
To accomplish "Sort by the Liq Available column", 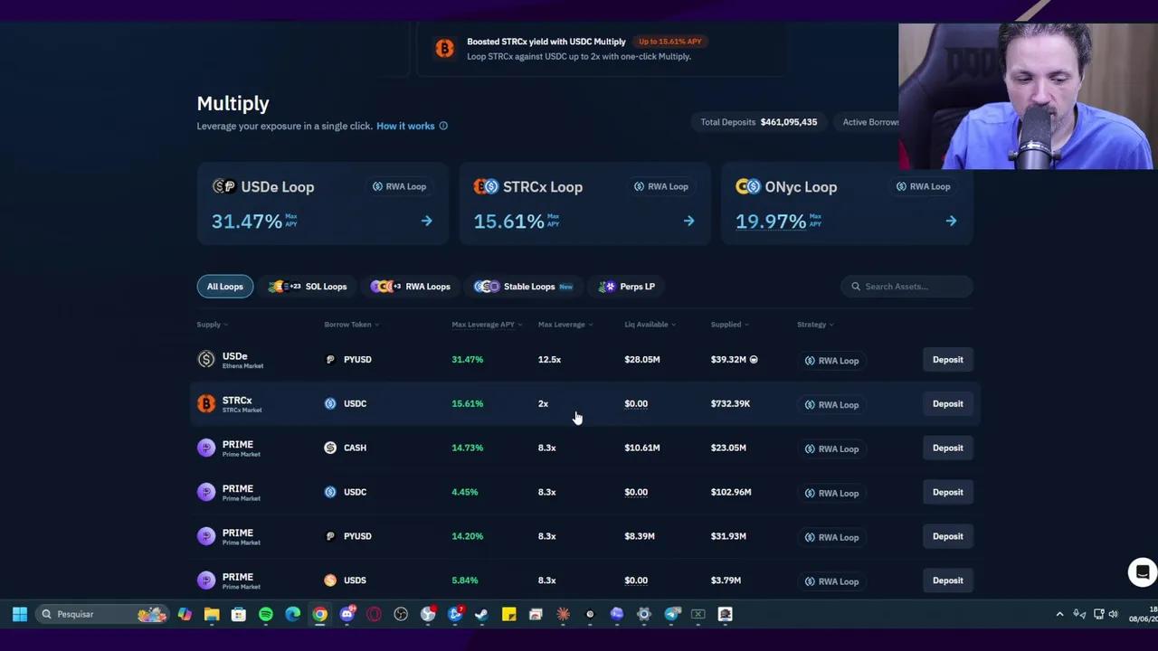I will (x=650, y=325).
